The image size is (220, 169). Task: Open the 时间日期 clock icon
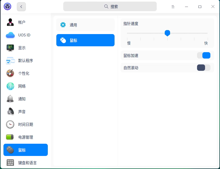click(10, 124)
